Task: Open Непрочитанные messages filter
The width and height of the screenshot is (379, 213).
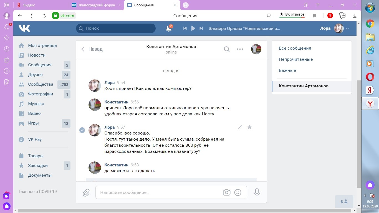Action: [295, 59]
